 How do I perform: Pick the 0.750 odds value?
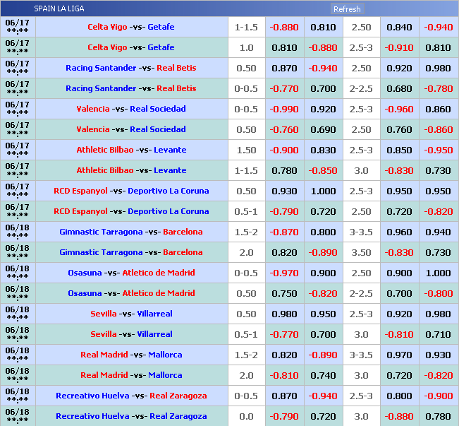284,293
